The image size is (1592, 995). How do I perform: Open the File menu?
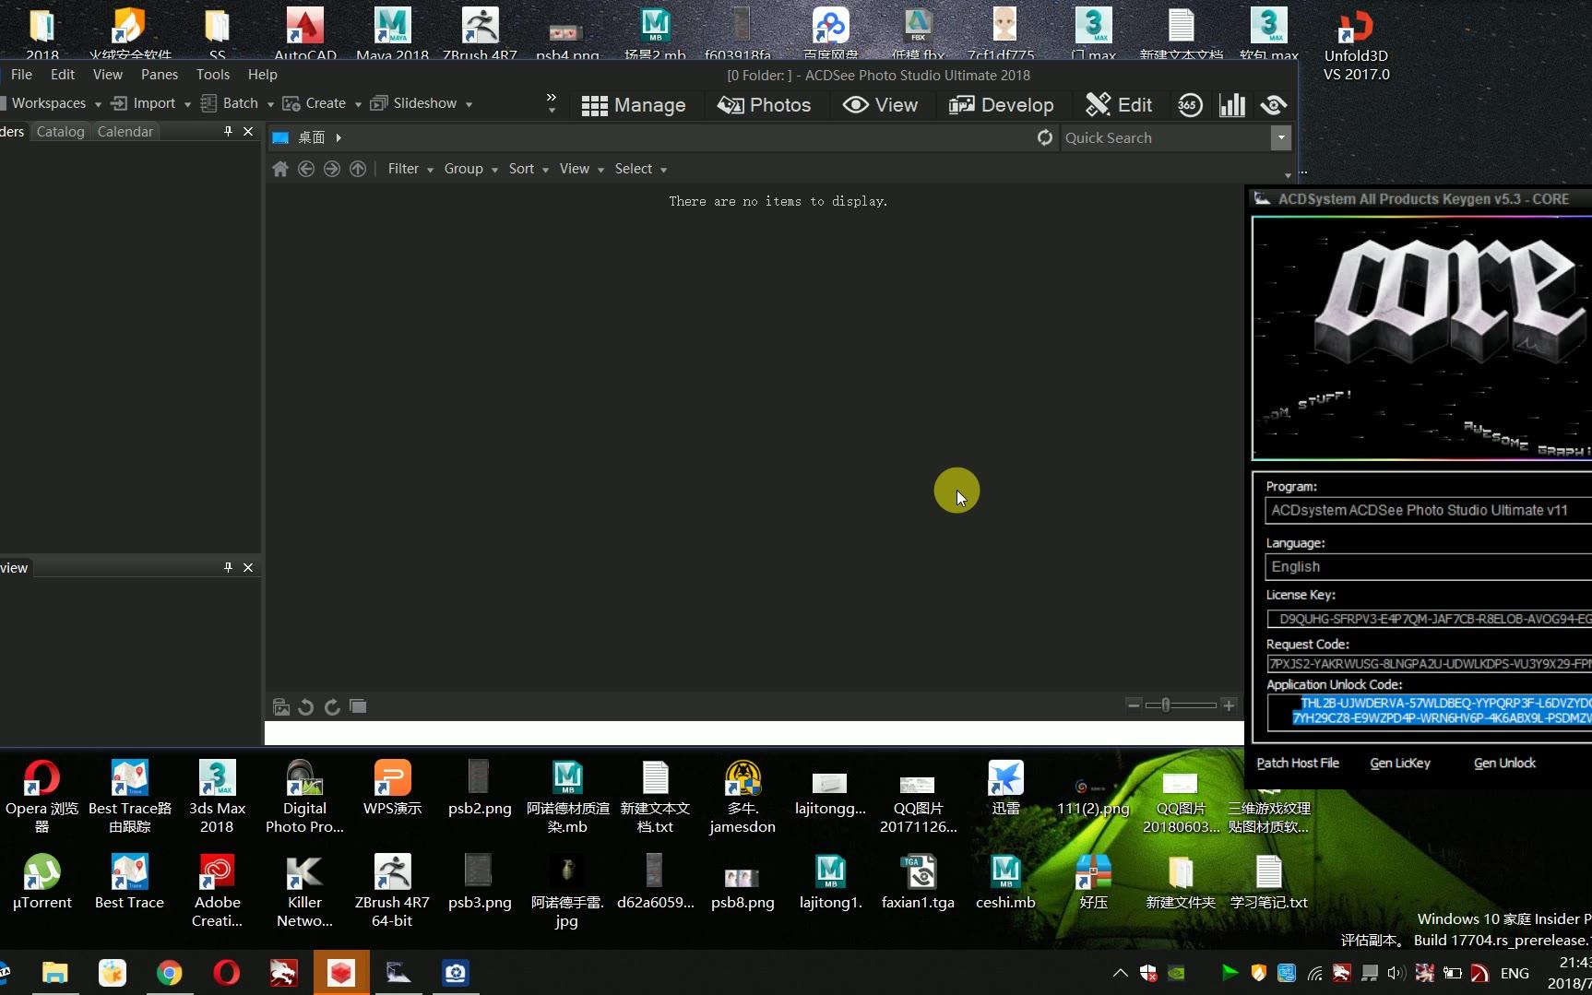tap(21, 75)
